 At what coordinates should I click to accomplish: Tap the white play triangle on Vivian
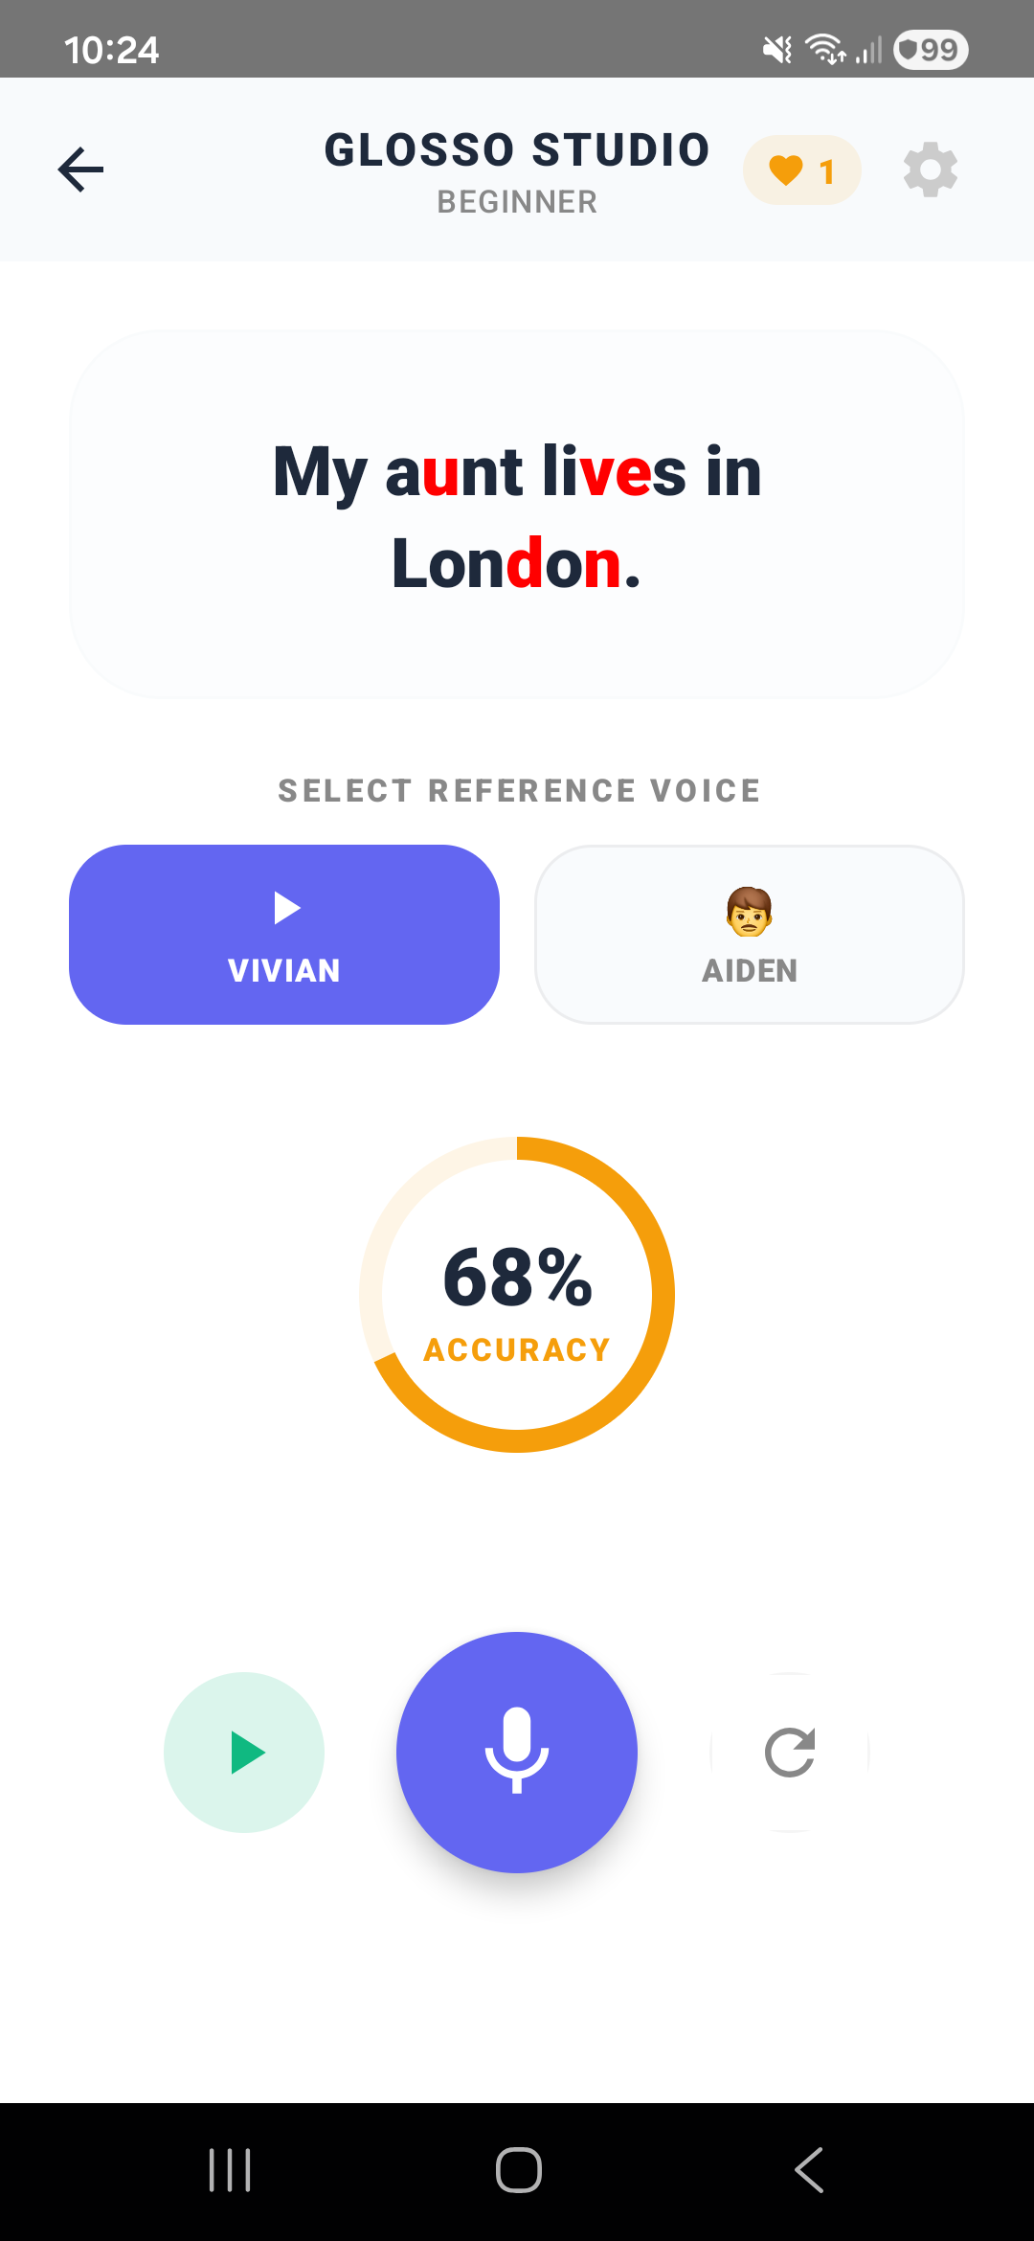(286, 907)
